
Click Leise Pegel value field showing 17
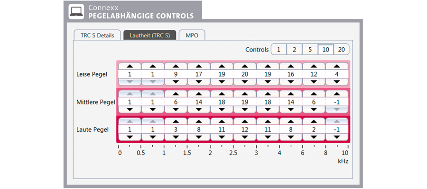pos(199,74)
